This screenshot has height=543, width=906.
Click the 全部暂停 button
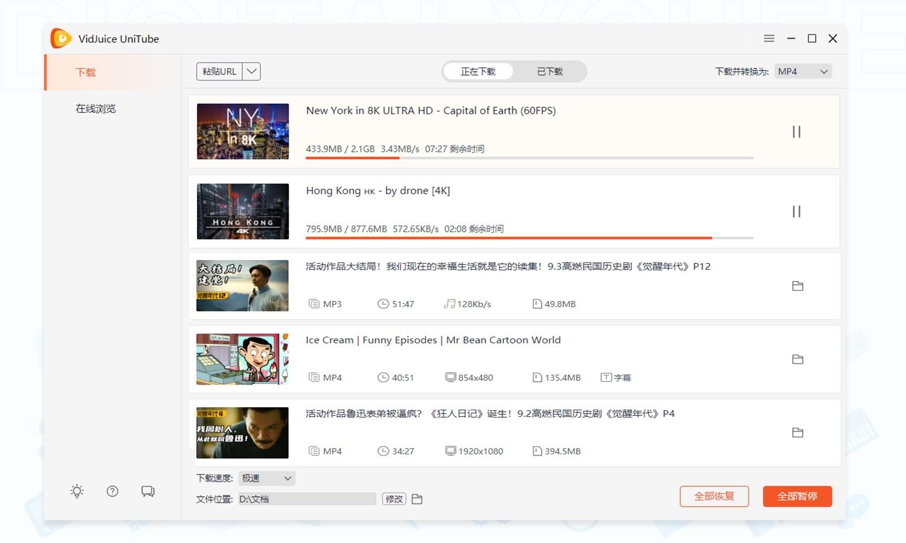[x=797, y=496]
